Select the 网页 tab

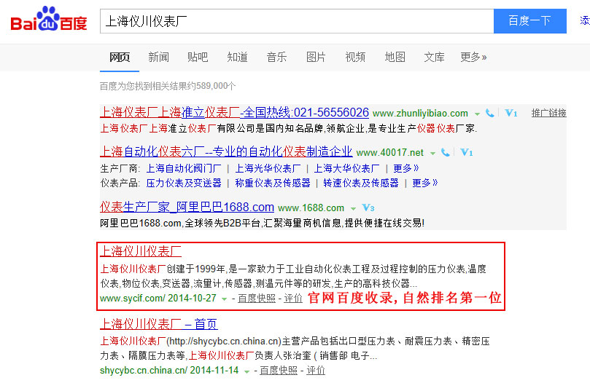coord(120,57)
